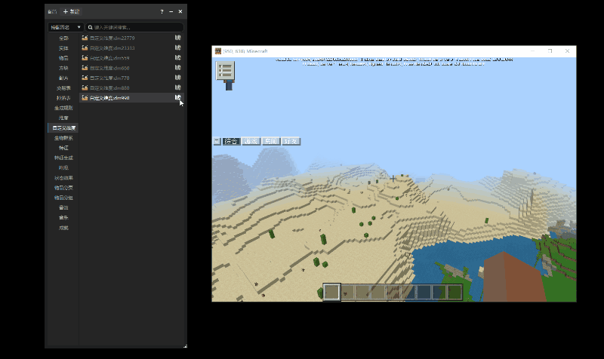Select the list entry named 自定义维度:dm559
This screenshot has height=359, width=604.
(131, 58)
